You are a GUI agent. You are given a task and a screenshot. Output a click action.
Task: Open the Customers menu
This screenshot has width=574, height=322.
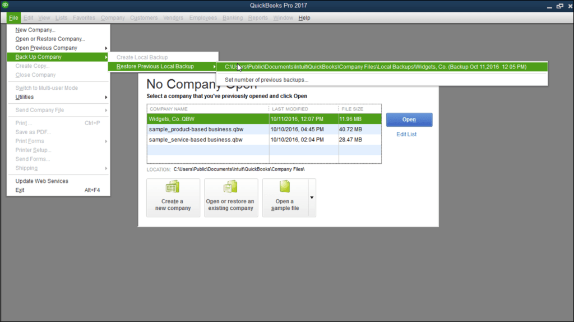click(144, 17)
